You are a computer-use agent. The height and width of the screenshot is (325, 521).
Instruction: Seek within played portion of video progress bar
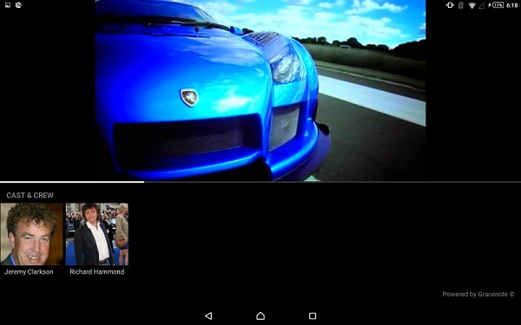[72, 182]
